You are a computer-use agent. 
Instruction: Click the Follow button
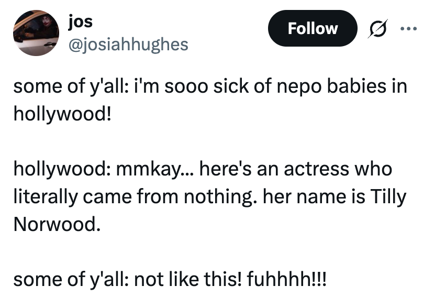tap(312, 28)
